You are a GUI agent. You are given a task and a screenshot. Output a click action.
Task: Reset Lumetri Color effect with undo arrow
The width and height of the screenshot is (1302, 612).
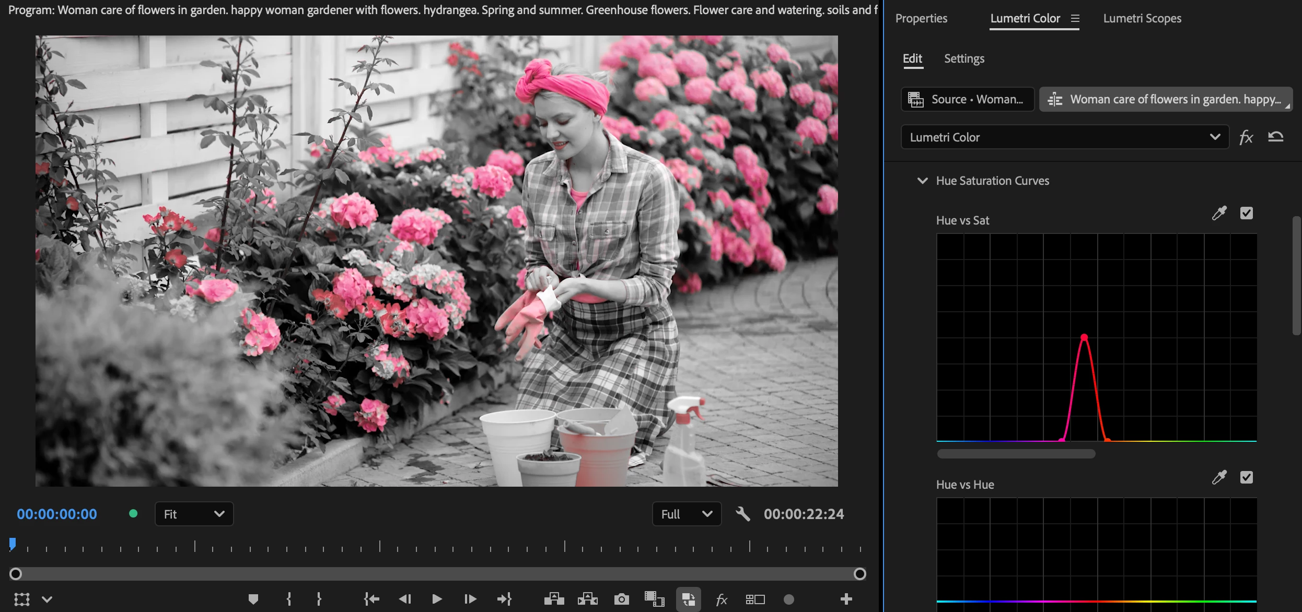[1275, 137]
